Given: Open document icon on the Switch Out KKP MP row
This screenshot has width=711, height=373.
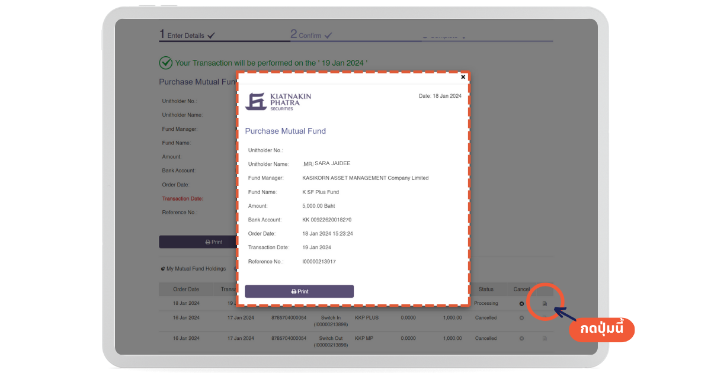Looking at the screenshot, I should [545, 339].
